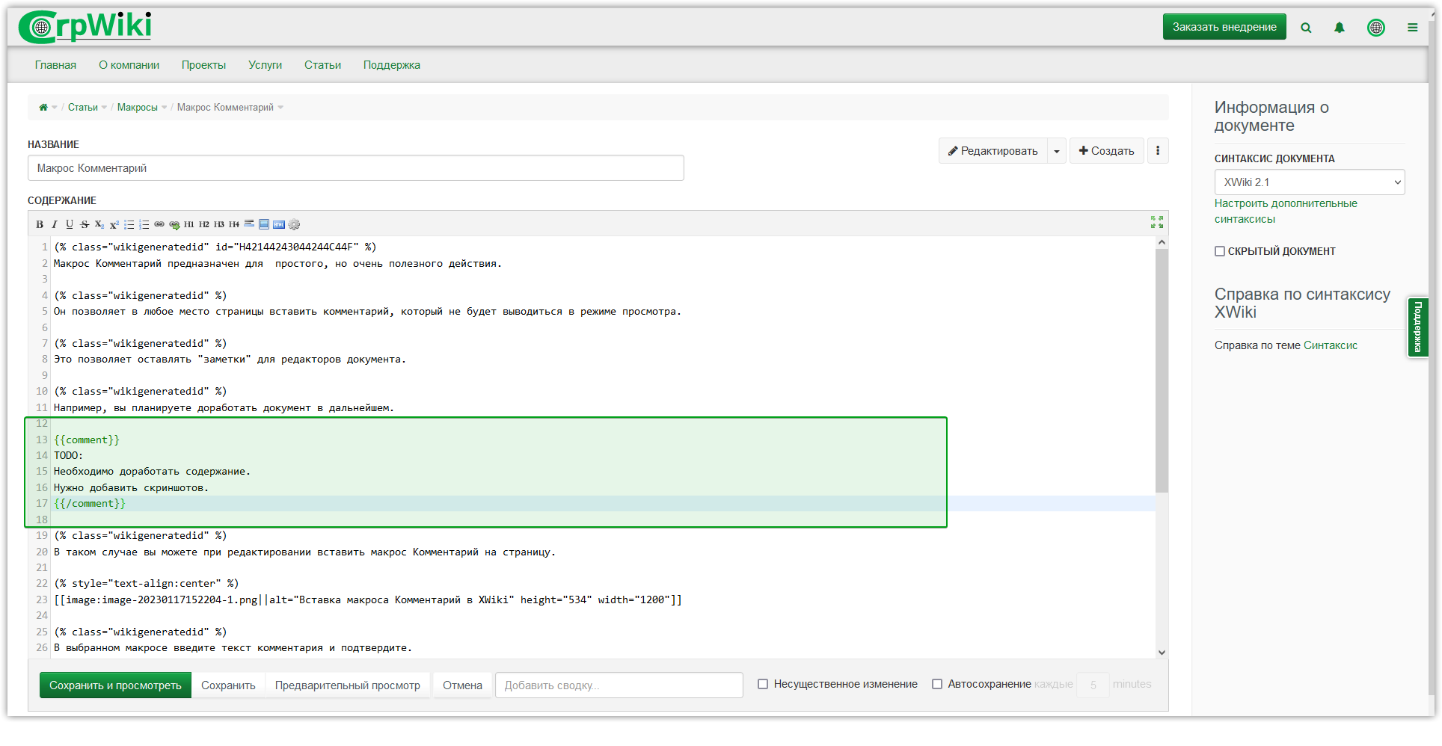The height and width of the screenshot is (746, 1442).
Task: Insert an external link with green arrow
Action: point(174,224)
